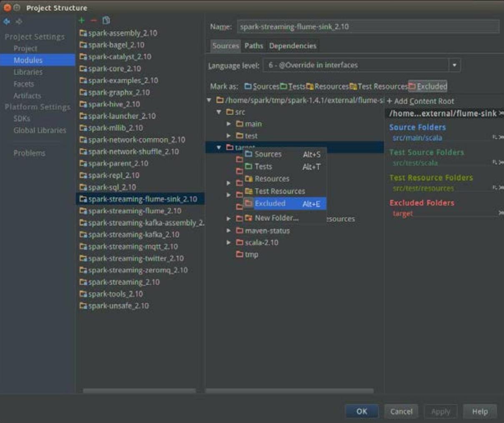504x423 pixels.
Task: Click the copy module icon
Action: click(106, 20)
